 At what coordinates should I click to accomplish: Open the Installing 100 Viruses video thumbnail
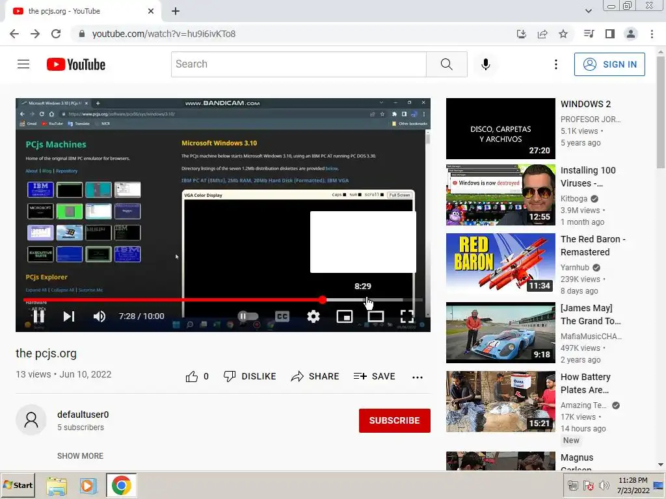500,195
